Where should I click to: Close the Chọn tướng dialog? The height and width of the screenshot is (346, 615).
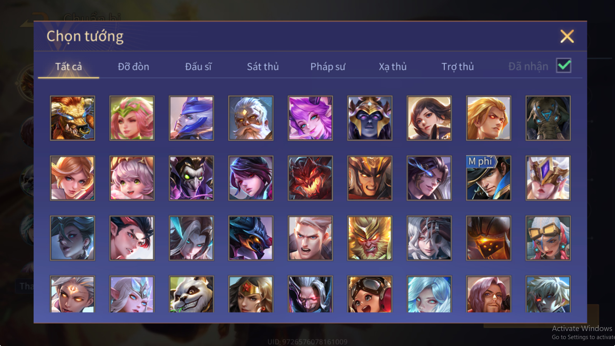(567, 37)
